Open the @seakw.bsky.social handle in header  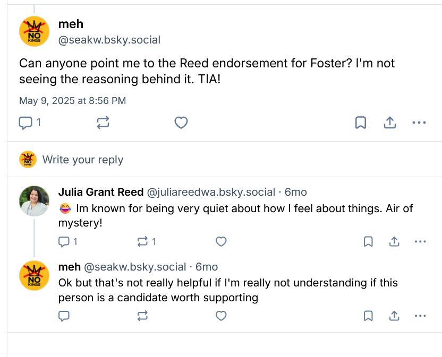click(109, 40)
